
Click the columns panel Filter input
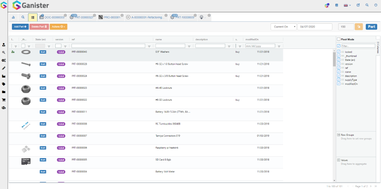(358, 46)
